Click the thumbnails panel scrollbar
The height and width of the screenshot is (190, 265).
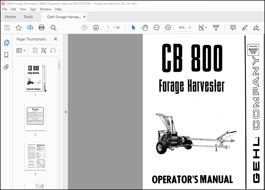(59, 66)
